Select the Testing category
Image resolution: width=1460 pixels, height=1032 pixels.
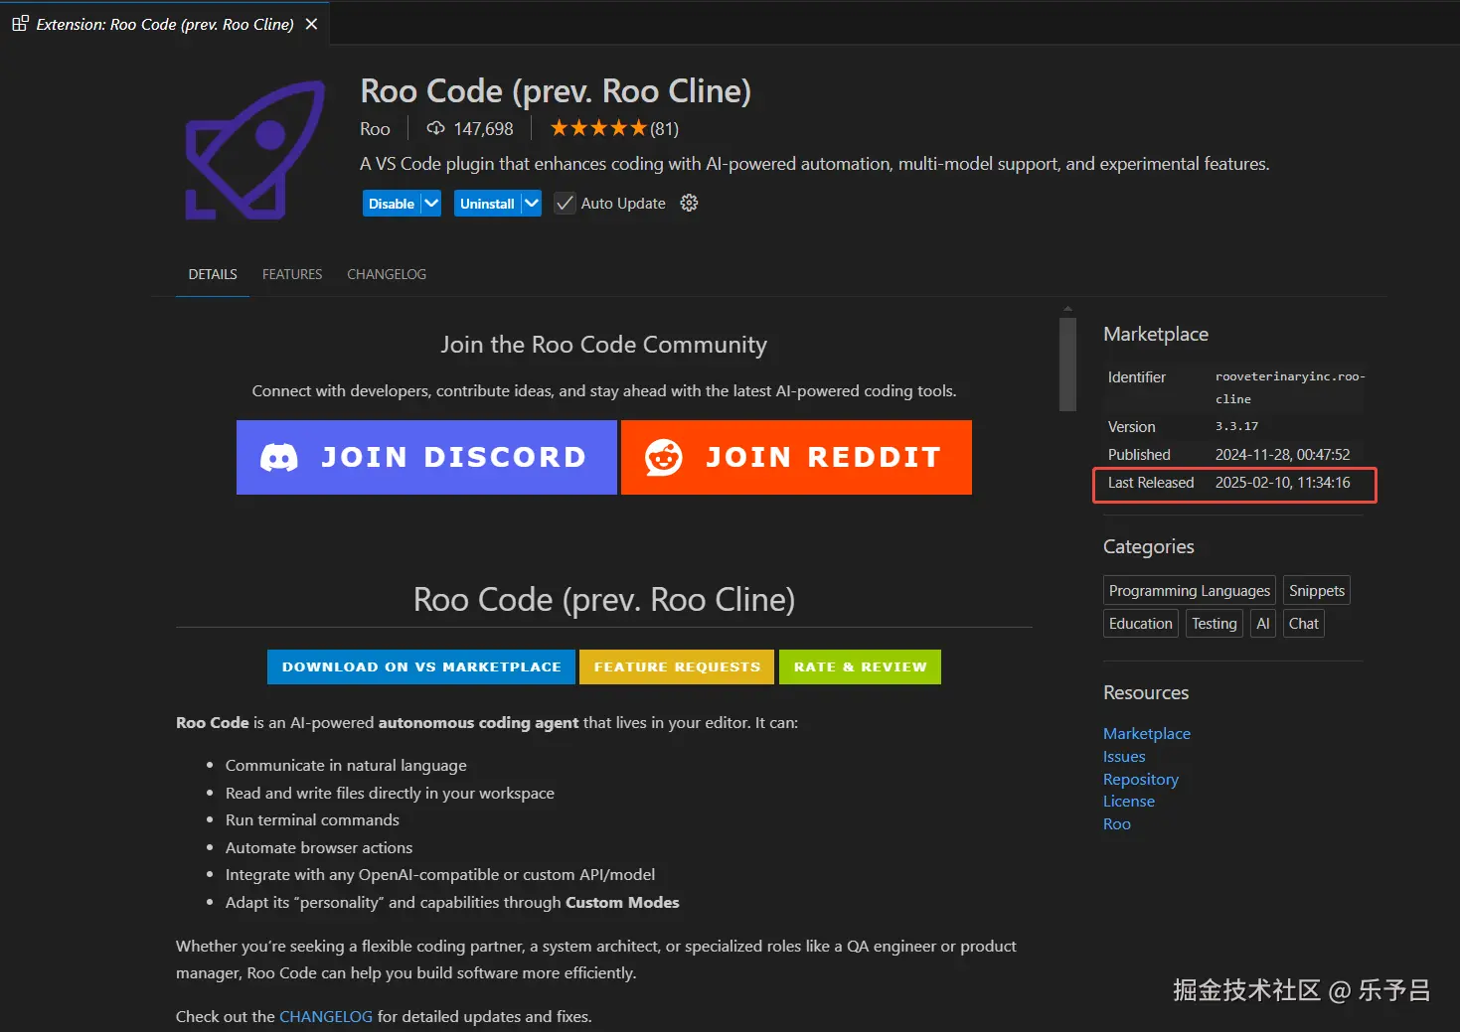point(1215,623)
